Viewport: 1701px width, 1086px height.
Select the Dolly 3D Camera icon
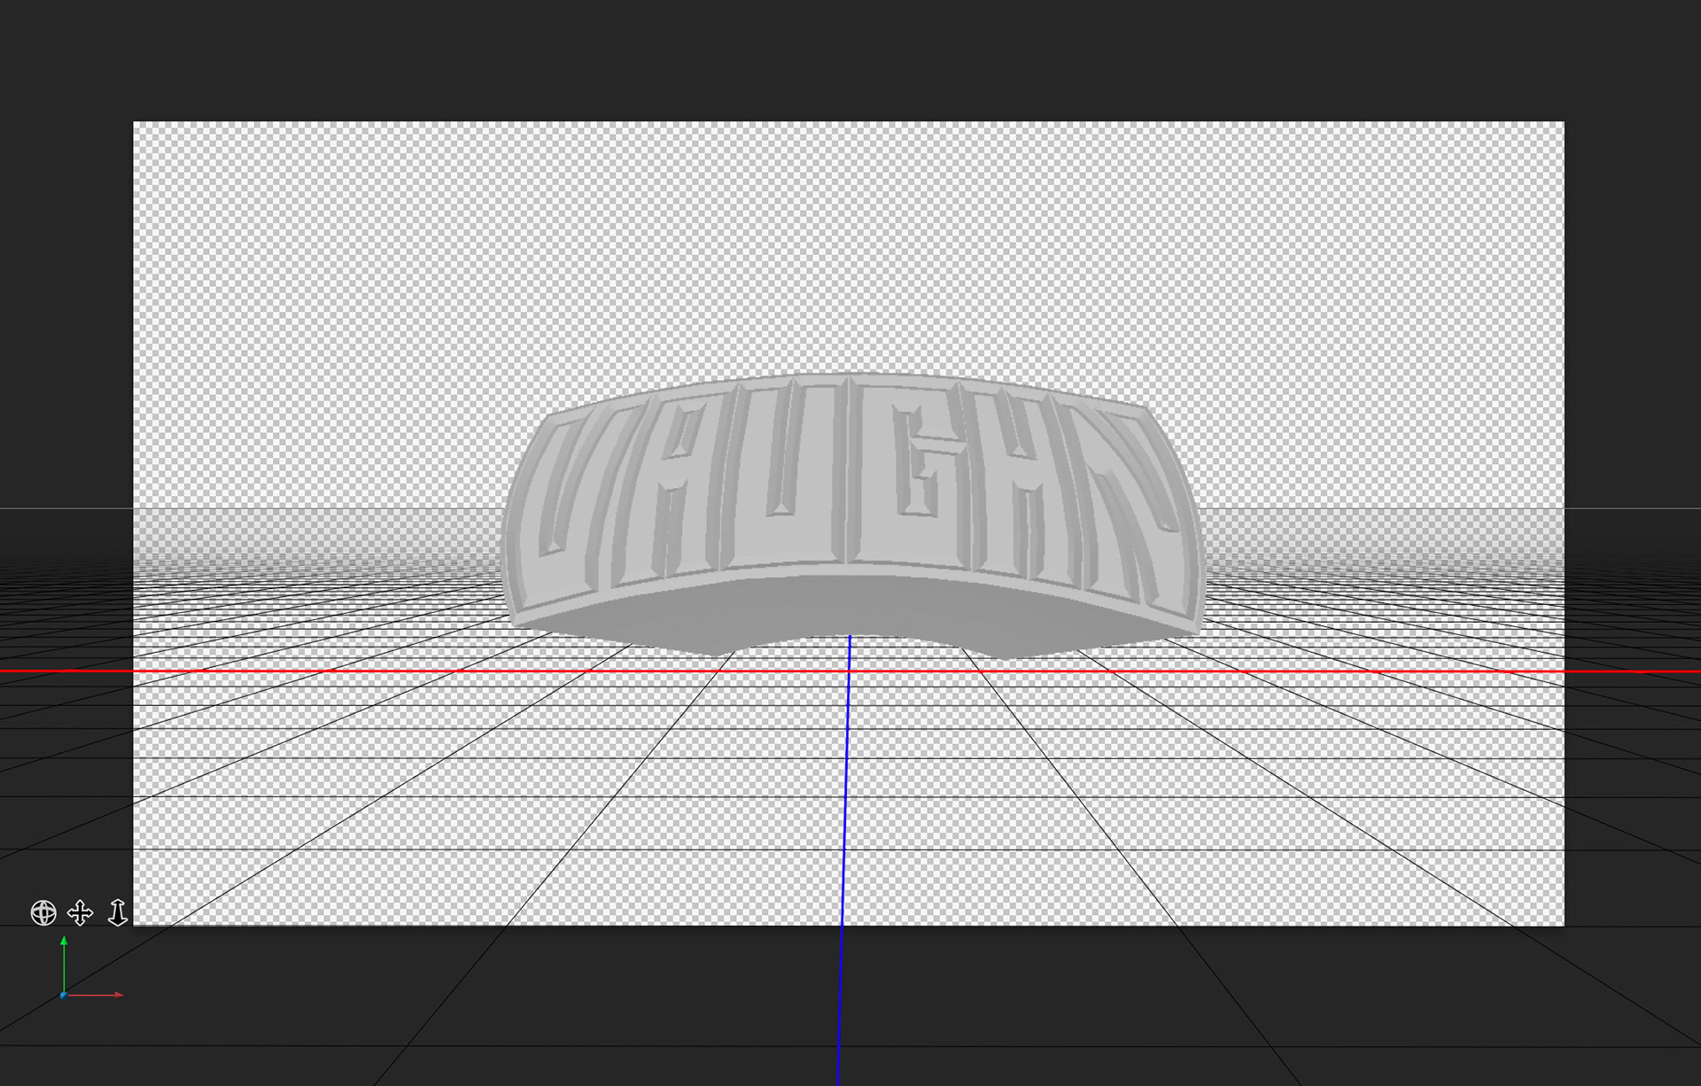click(x=118, y=912)
